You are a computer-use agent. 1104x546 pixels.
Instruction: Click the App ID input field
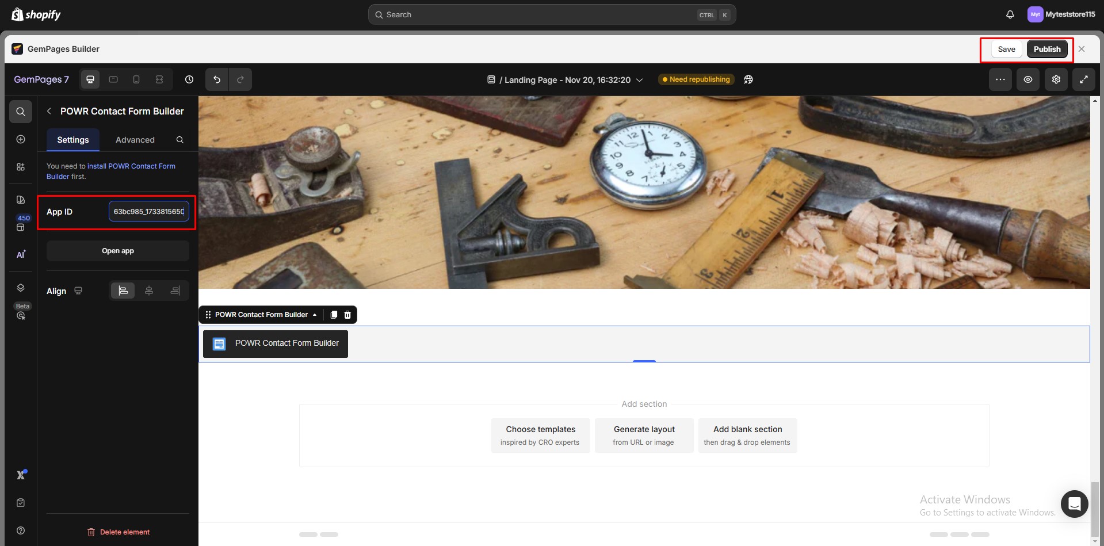[148, 212]
